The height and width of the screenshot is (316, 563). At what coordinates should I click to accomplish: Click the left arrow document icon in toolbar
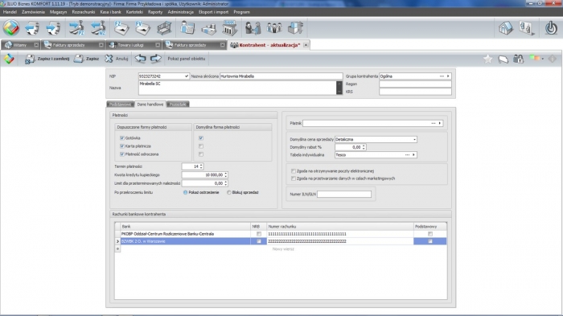coord(32,27)
